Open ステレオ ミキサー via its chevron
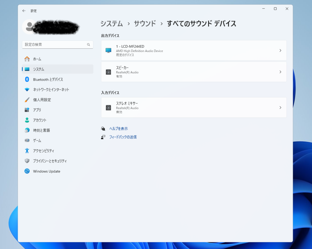Image resolution: width=312 pixels, height=249 pixels. [280, 107]
